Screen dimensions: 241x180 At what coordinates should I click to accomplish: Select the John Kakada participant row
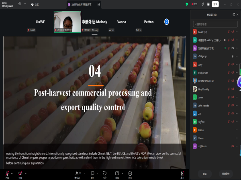(x=215, y=106)
